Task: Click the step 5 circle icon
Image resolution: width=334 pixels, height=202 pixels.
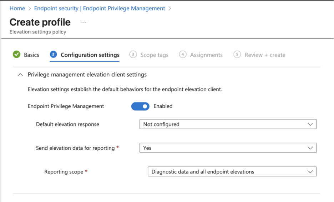Action: pyautogui.click(x=237, y=54)
